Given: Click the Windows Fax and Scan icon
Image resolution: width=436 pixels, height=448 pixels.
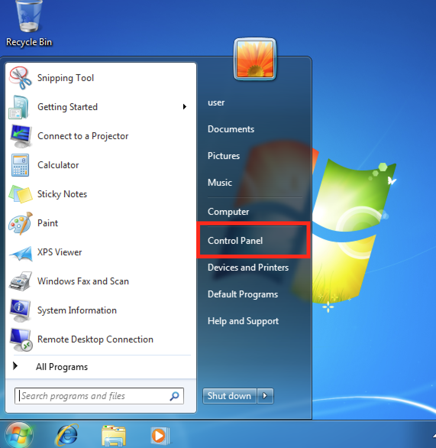Looking at the screenshot, I should (20, 281).
